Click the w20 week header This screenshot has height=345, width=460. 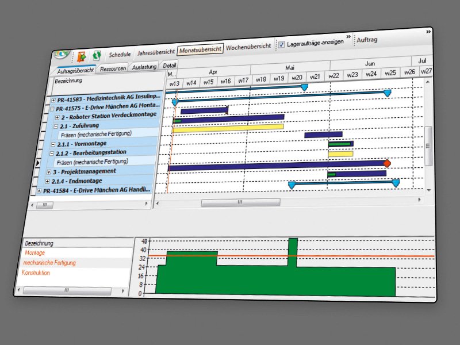297,78
